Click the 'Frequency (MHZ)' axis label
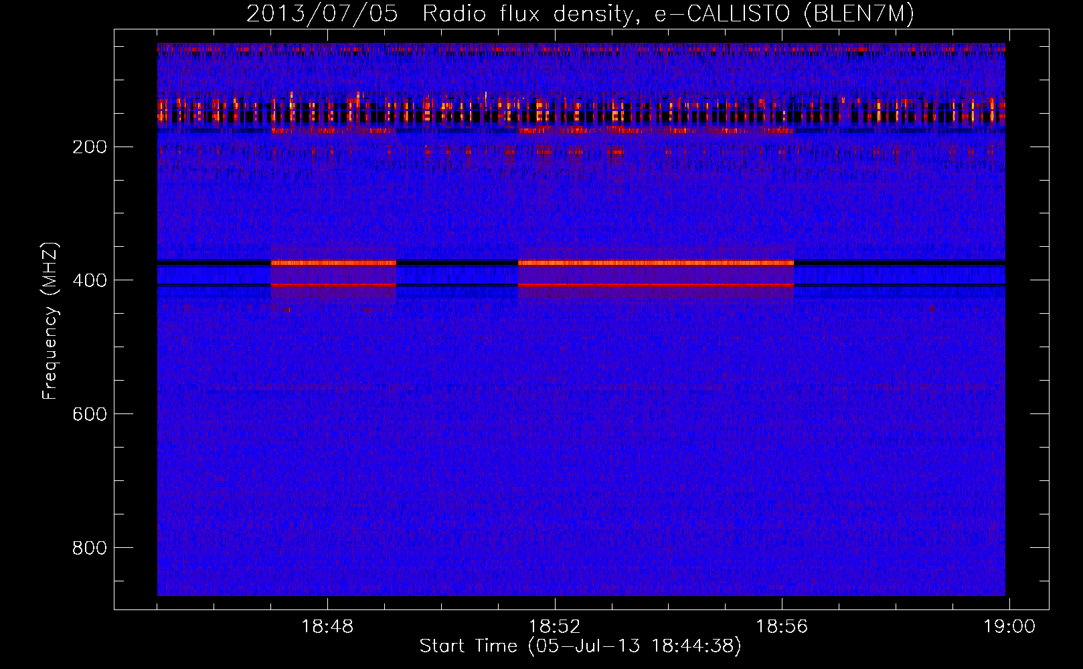Screen dimensions: 1083x669 point(50,321)
